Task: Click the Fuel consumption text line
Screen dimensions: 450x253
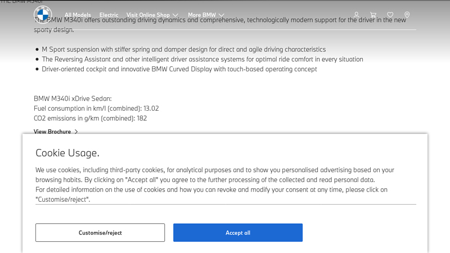Action: [96, 108]
